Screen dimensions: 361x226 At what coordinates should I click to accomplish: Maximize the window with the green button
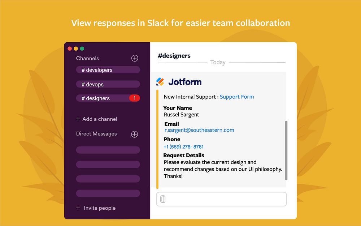coord(82,48)
